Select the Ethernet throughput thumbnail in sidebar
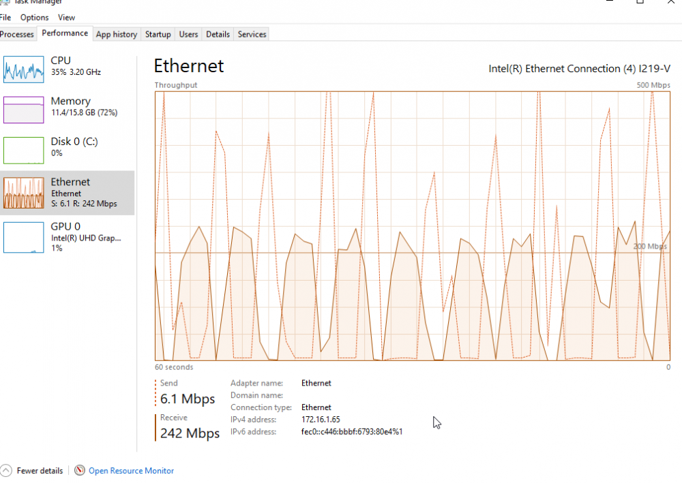 pos(24,193)
